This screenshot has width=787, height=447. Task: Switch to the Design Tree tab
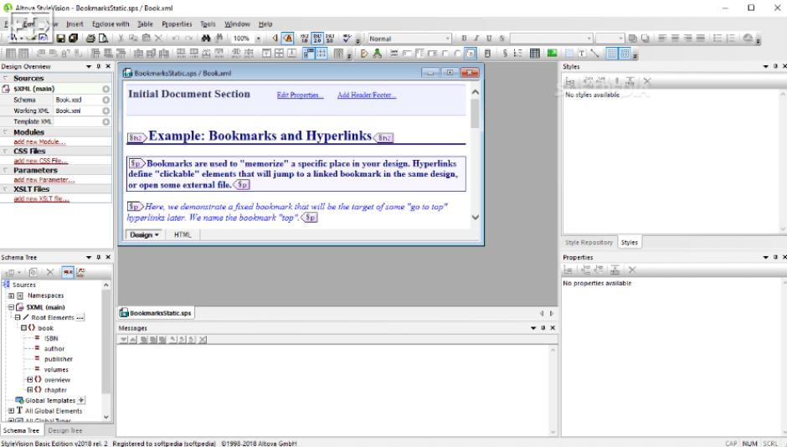pyautogui.click(x=65, y=430)
